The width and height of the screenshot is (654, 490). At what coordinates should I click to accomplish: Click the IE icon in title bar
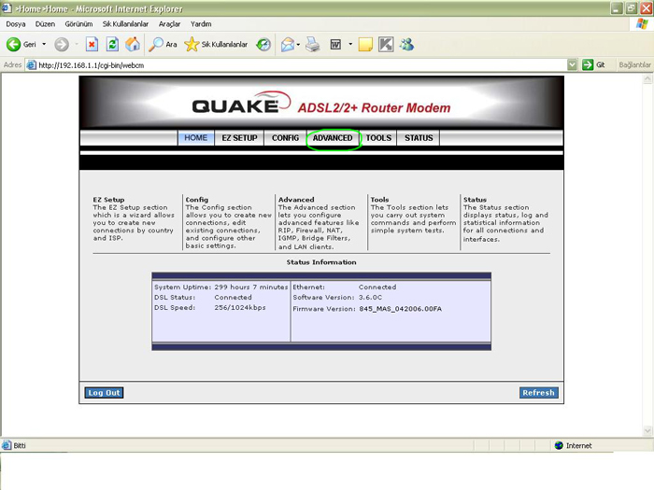(7, 8)
